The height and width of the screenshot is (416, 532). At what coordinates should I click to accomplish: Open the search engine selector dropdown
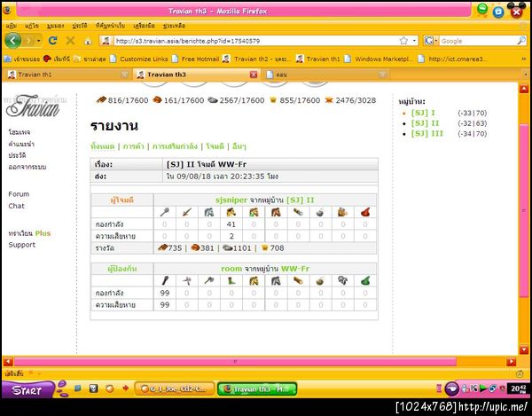(x=436, y=41)
